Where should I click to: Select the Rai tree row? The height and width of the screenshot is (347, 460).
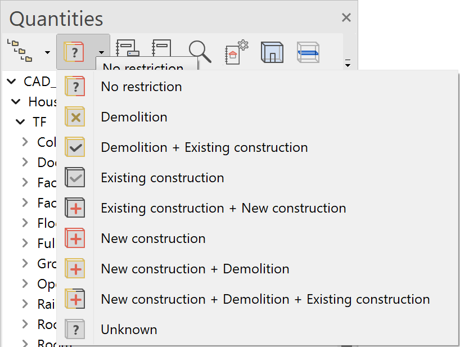[46, 304]
